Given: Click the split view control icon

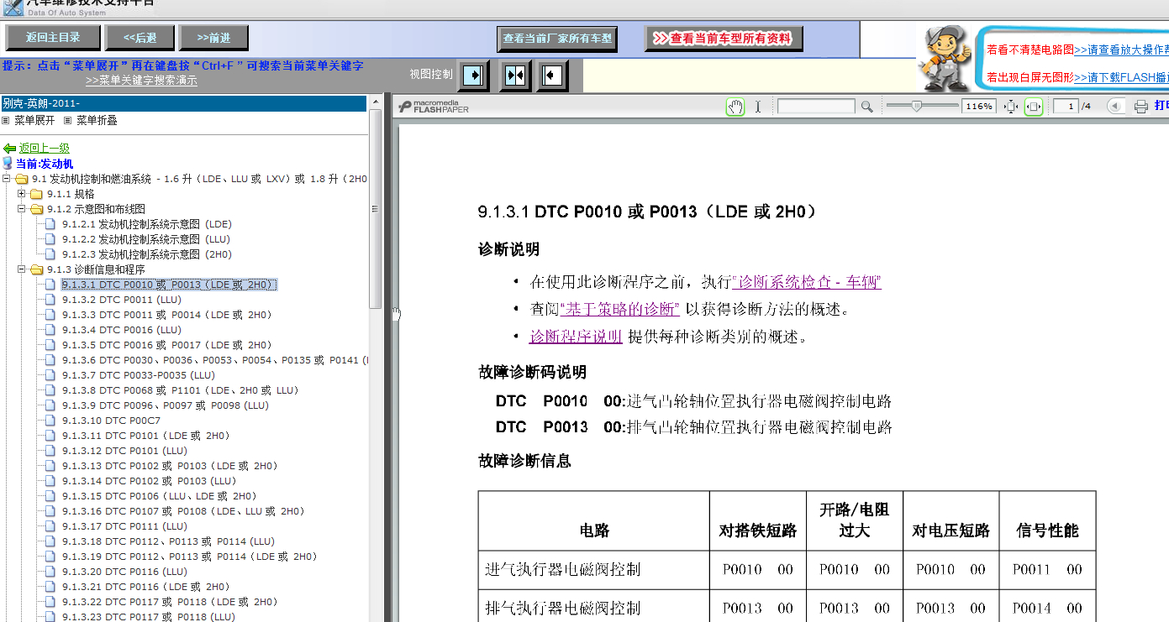Looking at the screenshot, I should coord(515,76).
